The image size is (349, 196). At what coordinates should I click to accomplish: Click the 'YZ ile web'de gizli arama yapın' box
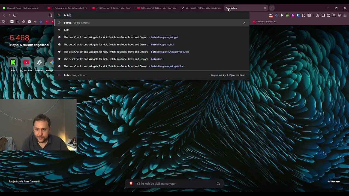[x=174, y=183]
